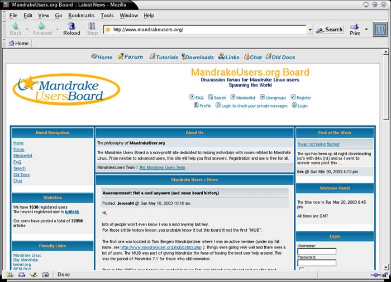Viewport: 391px width, 282px height.
Task: Open the Print options dropdown arrow
Action: click(x=366, y=29)
